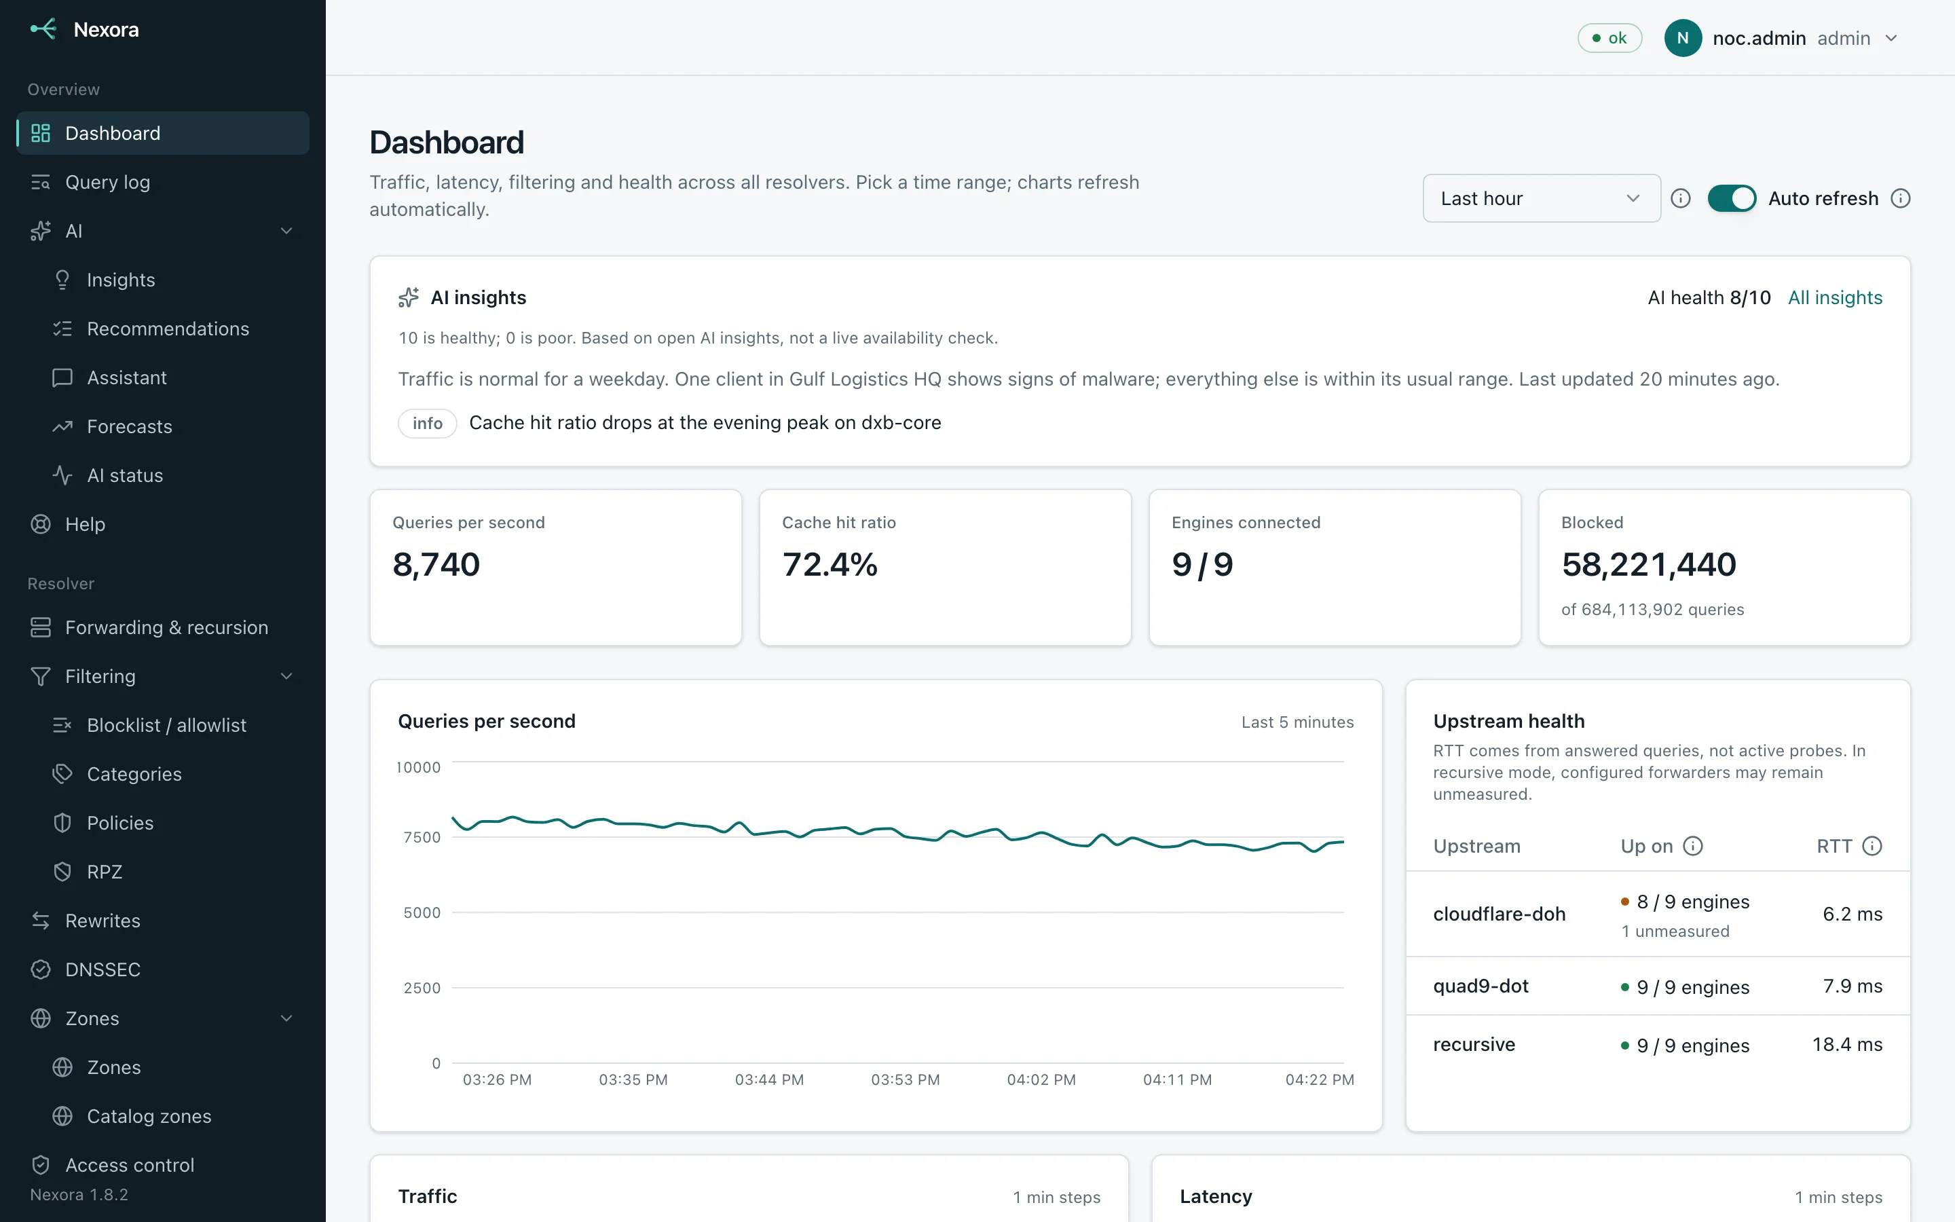Click the Query log icon
The width and height of the screenshot is (1955, 1222).
pos(41,183)
